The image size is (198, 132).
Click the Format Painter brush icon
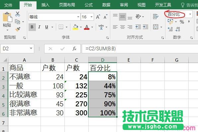coord(18,29)
